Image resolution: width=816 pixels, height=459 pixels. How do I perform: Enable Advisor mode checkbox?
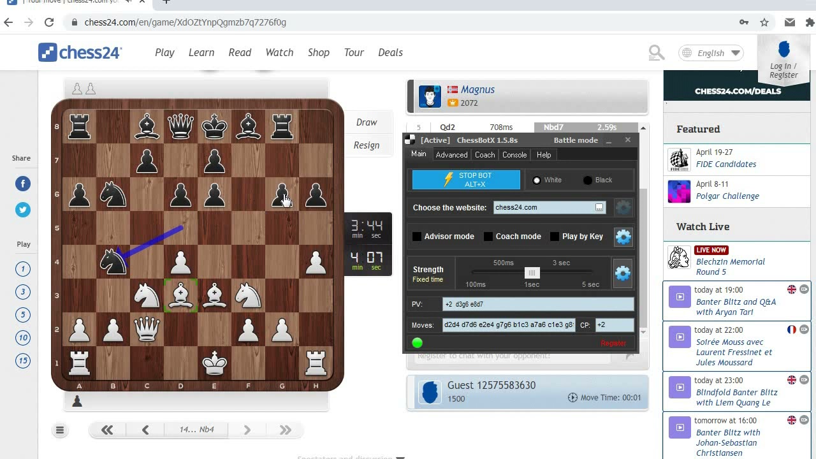pos(417,237)
